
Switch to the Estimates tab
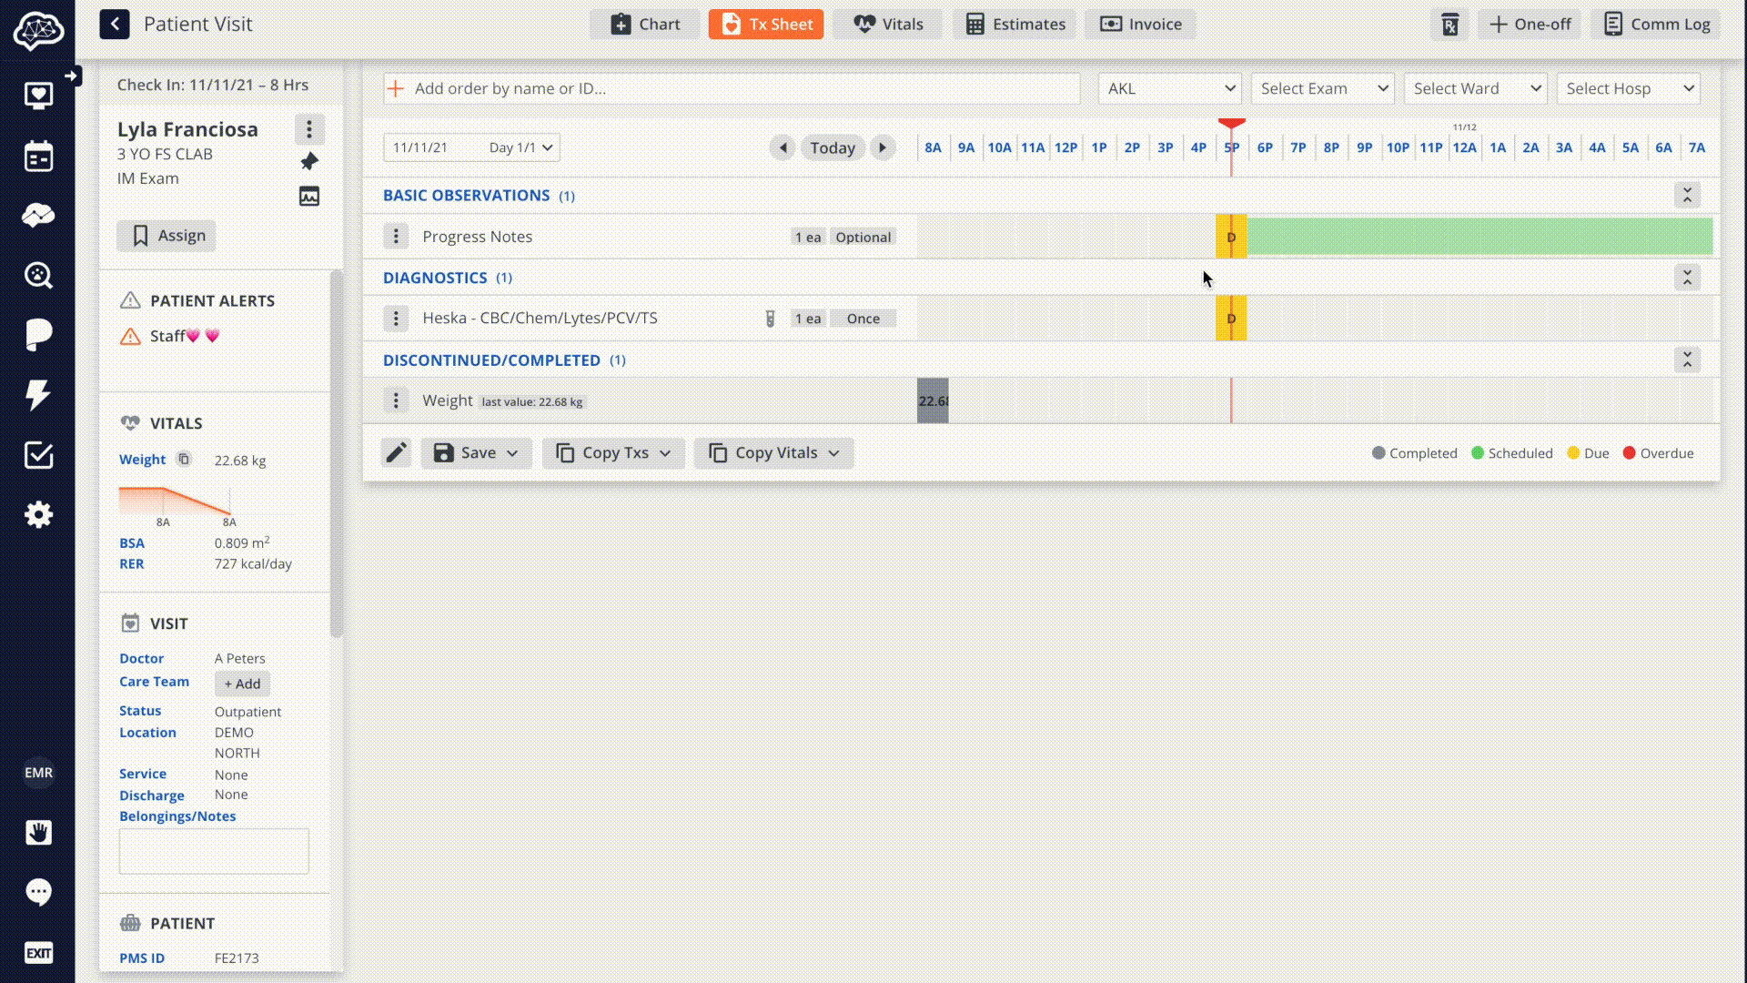[x=1015, y=25]
